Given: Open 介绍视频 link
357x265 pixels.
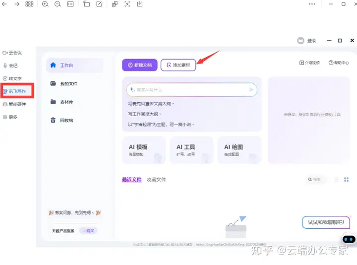Looking at the screenshot, I should click(309, 63).
